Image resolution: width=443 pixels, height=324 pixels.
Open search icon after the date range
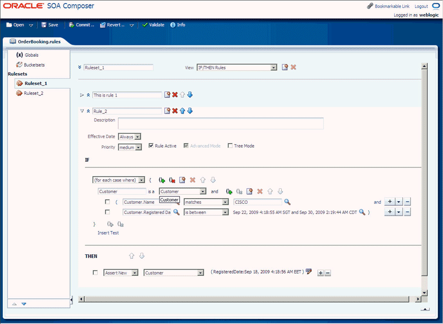tap(362, 212)
